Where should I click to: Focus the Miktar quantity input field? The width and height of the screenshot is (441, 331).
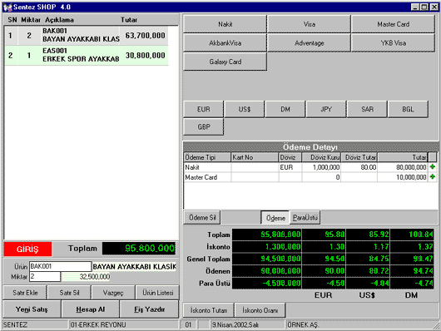coord(45,276)
